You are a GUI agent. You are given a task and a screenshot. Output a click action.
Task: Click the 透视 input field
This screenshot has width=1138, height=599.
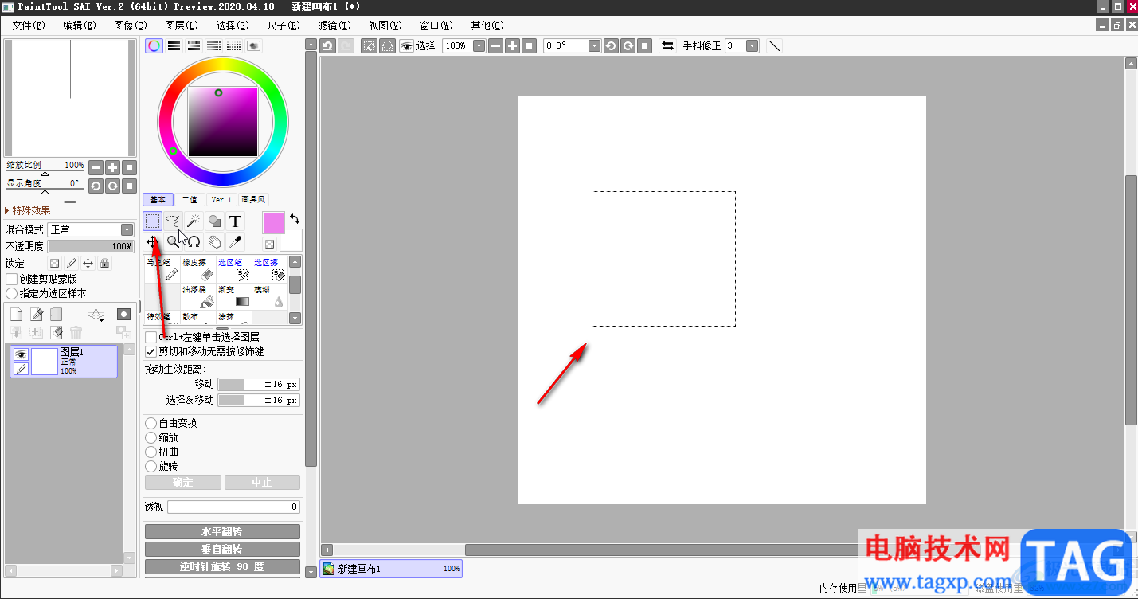233,507
